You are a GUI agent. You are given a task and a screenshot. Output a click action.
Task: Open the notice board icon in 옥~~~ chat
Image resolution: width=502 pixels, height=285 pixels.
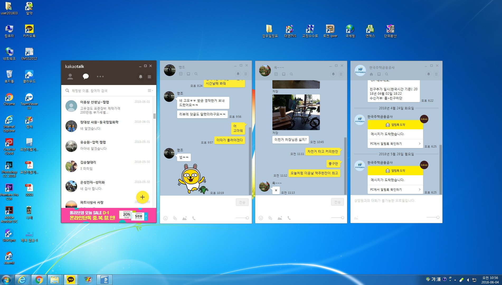click(276, 74)
